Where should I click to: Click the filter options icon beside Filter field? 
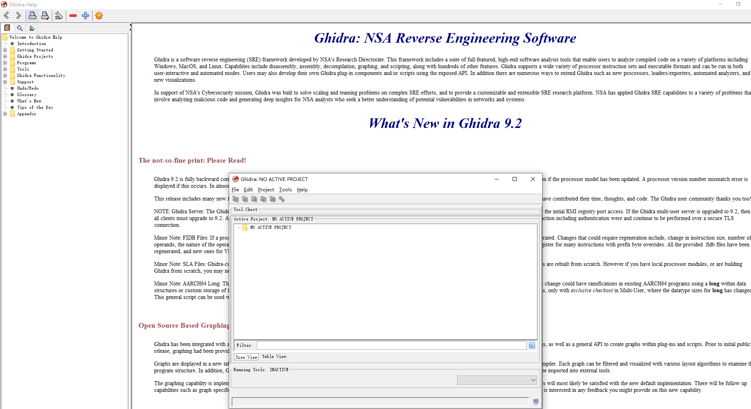(532, 345)
